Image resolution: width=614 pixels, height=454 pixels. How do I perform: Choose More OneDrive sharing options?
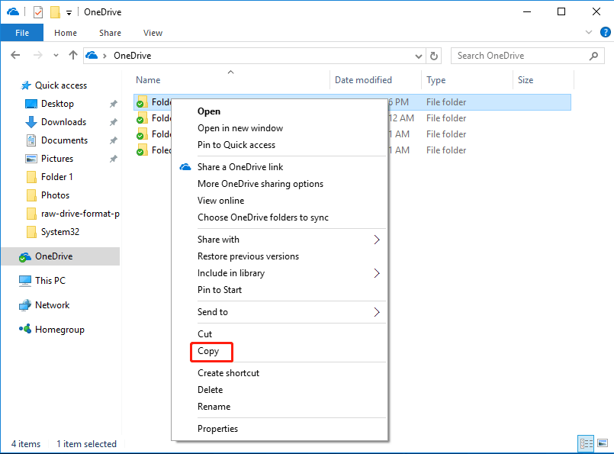click(x=260, y=184)
